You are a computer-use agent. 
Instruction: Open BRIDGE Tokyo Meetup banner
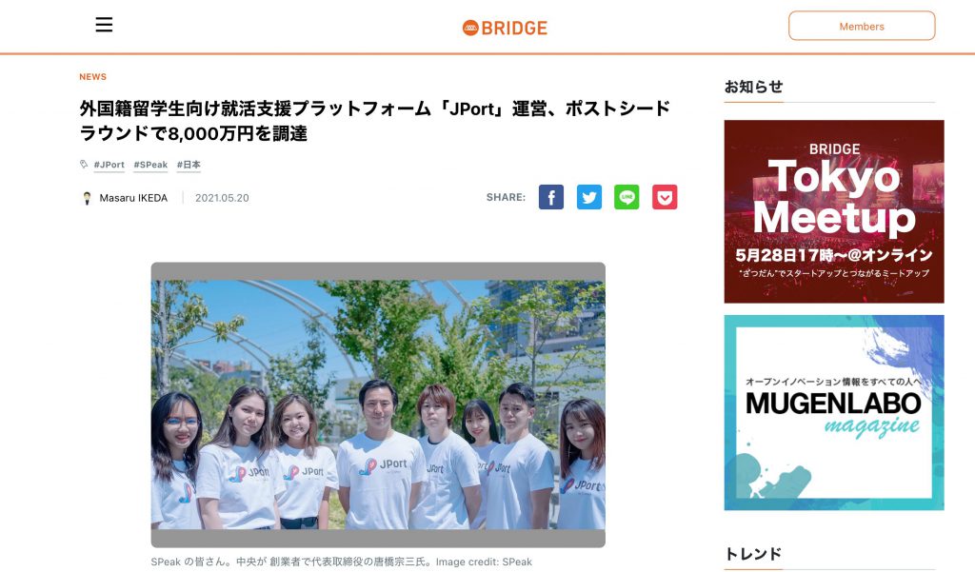tap(834, 211)
